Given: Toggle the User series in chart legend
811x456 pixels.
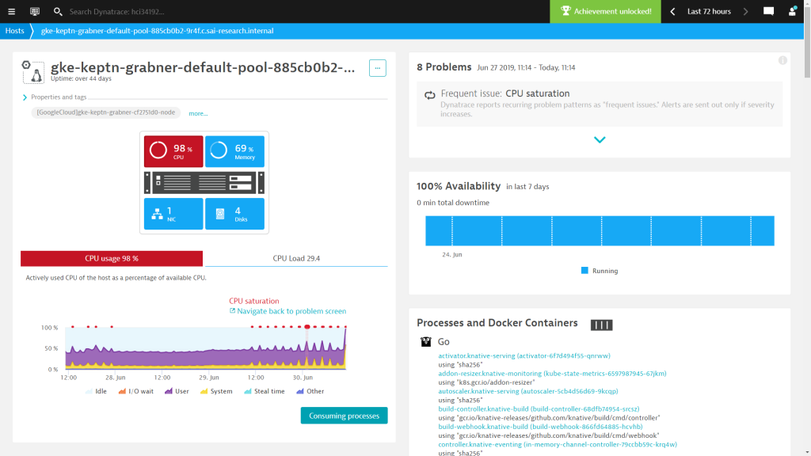Looking at the screenshot, I should coord(179,391).
